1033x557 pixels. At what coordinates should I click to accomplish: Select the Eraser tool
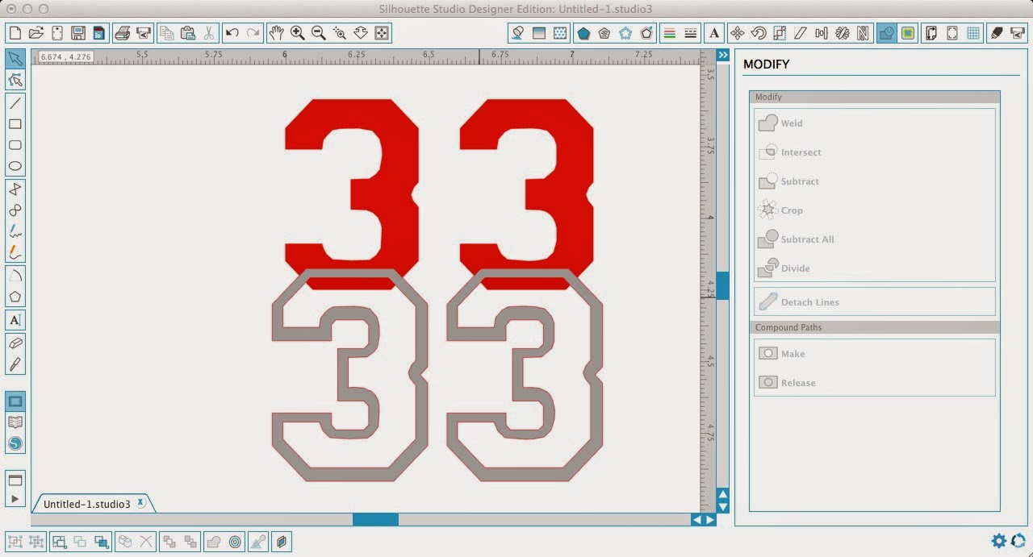point(15,343)
